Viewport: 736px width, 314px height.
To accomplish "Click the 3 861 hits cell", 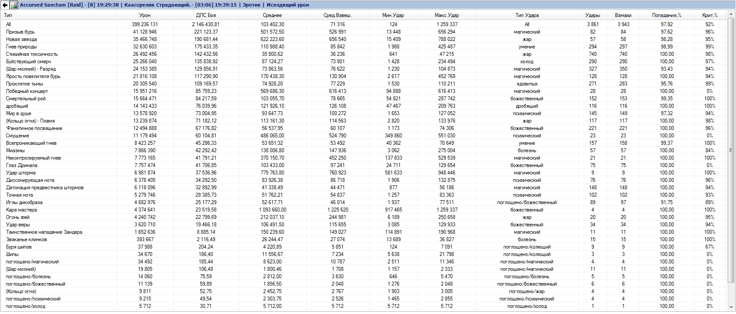I will pyautogui.click(x=592, y=24).
